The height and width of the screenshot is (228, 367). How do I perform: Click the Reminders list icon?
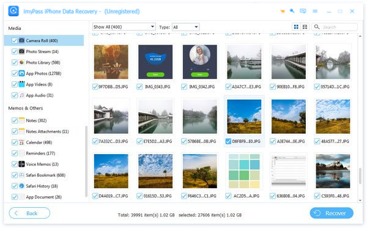21,153
